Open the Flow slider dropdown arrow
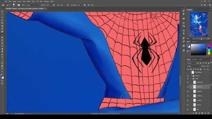The height and width of the screenshot is (119, 212). coord(65,5)
